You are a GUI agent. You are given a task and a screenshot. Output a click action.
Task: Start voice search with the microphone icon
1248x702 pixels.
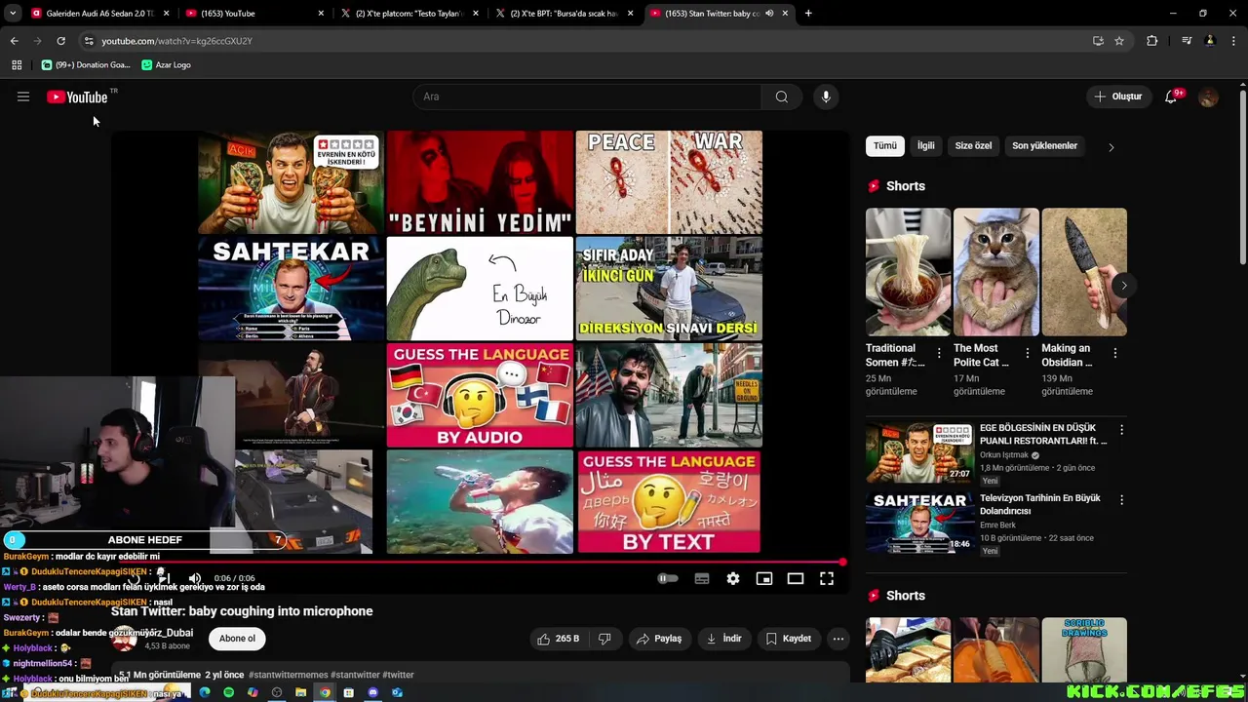click(x=826, y=97)
